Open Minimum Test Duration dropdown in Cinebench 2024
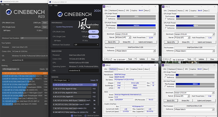 click(x=86, y=45)
